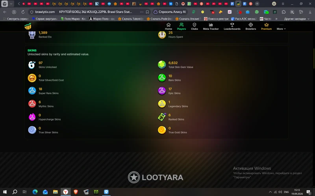The width and height of the screenshot is (315, 196).
Task: Go back with browser back arrow
Action: pyautogui.click(x=5, y=12)
